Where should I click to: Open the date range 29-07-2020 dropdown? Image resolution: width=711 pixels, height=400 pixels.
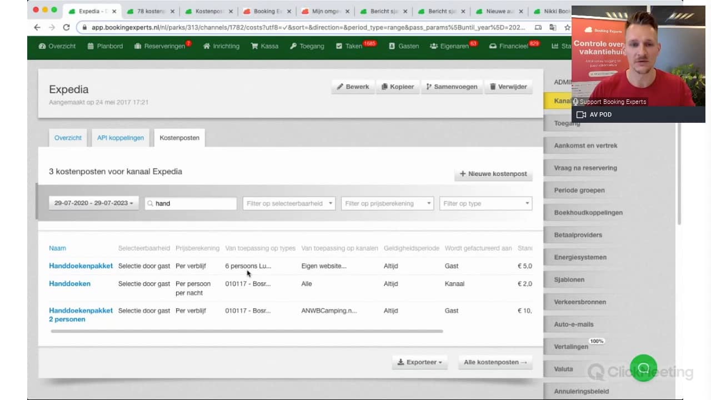click(94, 203)
